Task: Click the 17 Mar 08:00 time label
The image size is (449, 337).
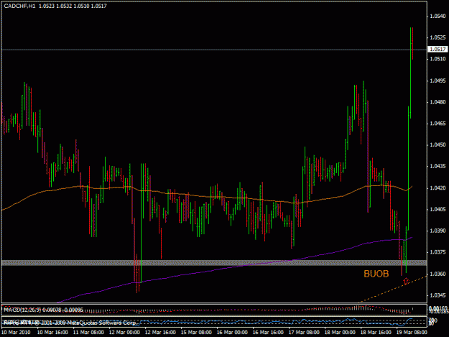Action: click(x=304, y=333)
